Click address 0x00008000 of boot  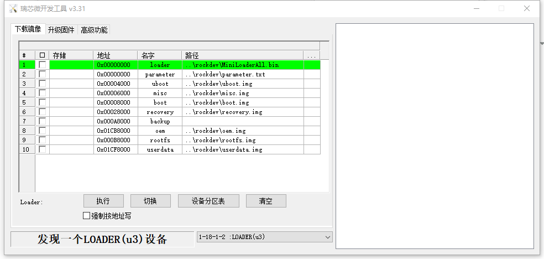(116, 102)
